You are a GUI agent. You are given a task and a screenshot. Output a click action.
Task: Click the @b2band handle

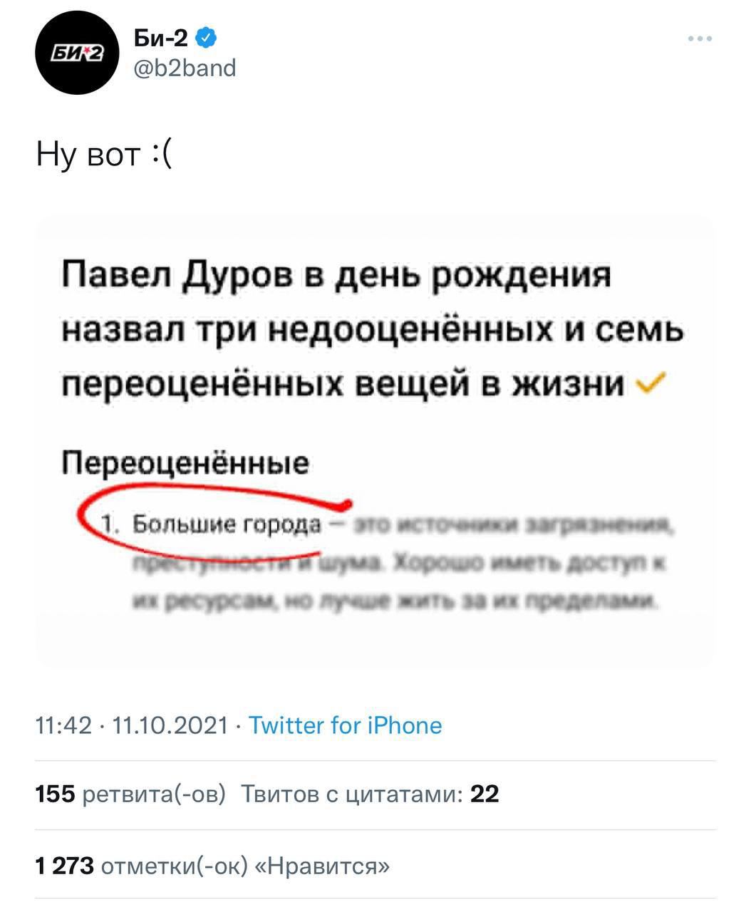tap(185, 68)
